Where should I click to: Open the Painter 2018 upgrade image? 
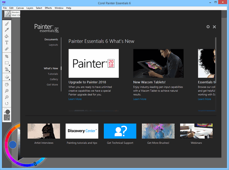[94, 63]
